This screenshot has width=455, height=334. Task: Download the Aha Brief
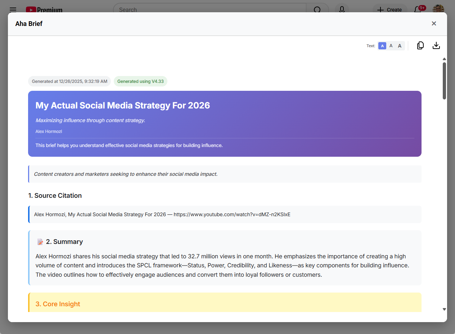point(436,45)
